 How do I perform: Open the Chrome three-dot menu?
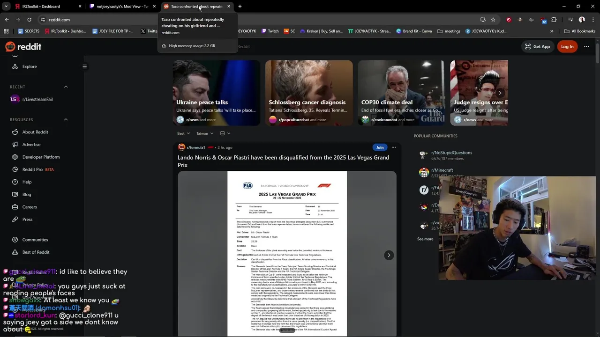tap(592, 20)
